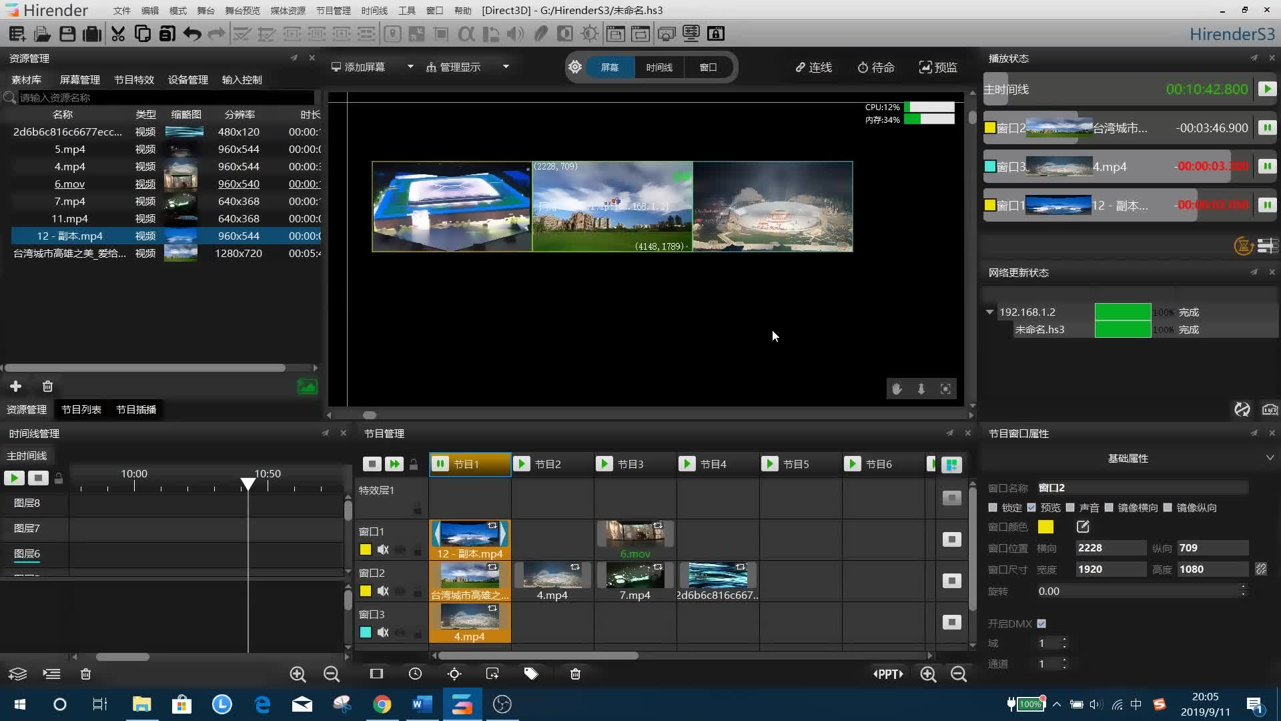Click the 预监 button
This screenshot has width=1281, height=721.
tap(938, 67)
